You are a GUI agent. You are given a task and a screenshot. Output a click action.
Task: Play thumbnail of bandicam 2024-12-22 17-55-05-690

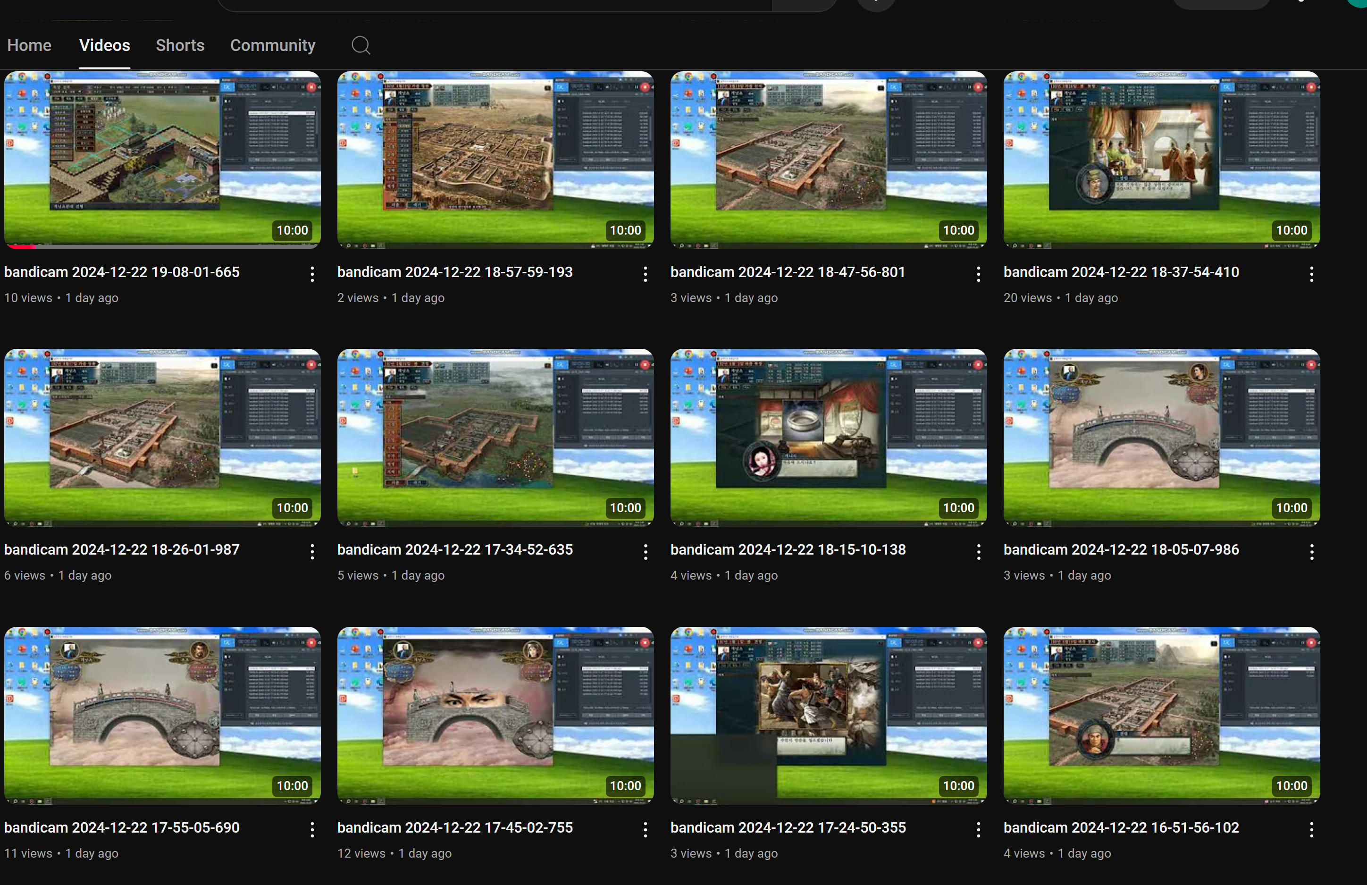click(162, 716)
